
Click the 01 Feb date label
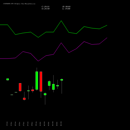pyautogui.click(x=40, y=124)
